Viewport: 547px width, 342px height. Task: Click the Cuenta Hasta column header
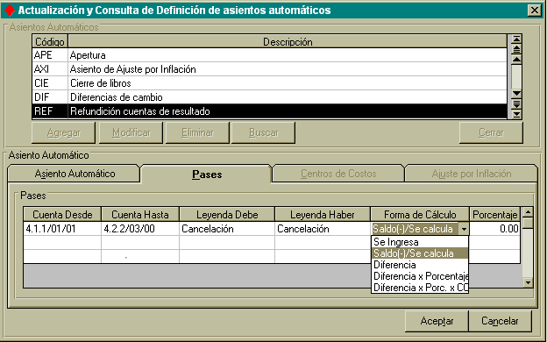140,214
